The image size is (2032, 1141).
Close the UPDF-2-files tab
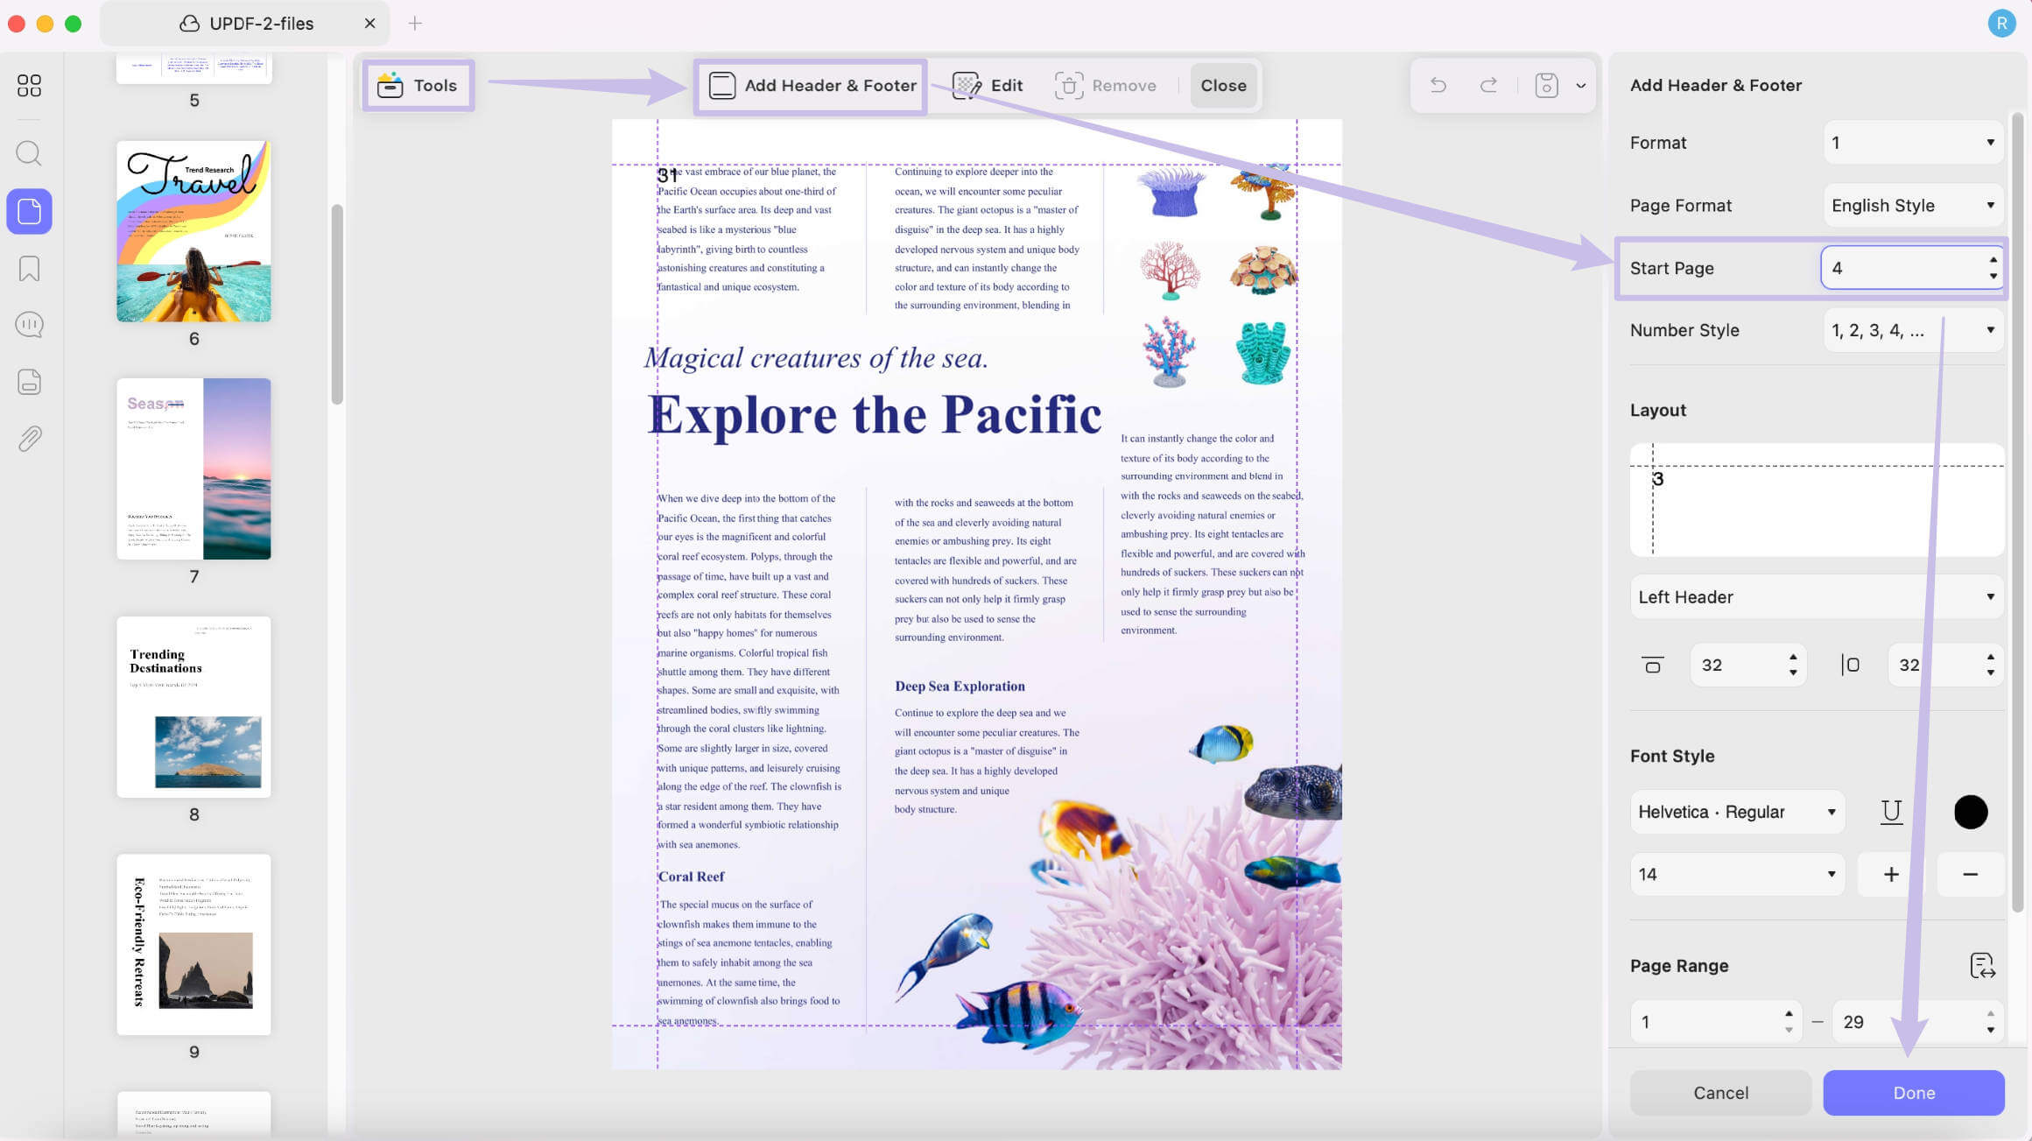click(369, 23)
